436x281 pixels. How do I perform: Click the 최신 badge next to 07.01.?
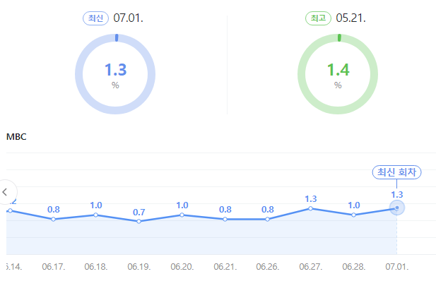pyautogui.click(x=95, y=18)
